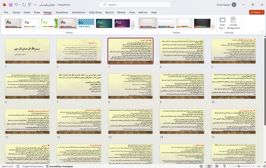Screen dimensions: 266x168
Task: Save the presentation with the floppy disk icon
Action: point(11,5)
